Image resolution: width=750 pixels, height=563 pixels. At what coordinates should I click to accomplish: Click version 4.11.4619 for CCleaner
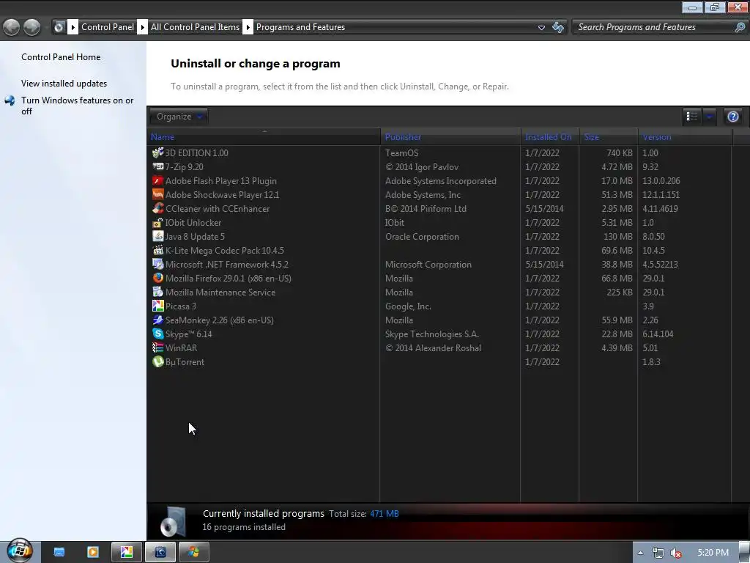pyautogui.click(x=660, y=209)
